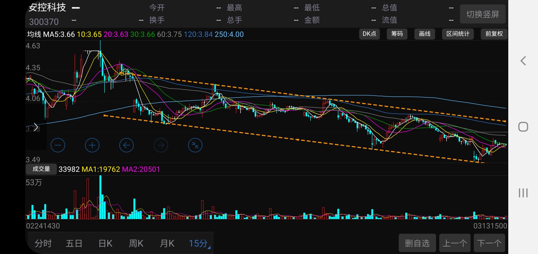The width and height of the screenshot is (538, 254).
Task: Tap the 3.49 price axis label
Action: (33, 159)
